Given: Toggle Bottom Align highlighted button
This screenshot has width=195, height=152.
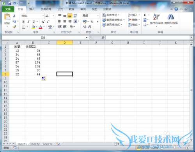Looking at the screenshot, I should pyautogui.click(x=70, y=16).
